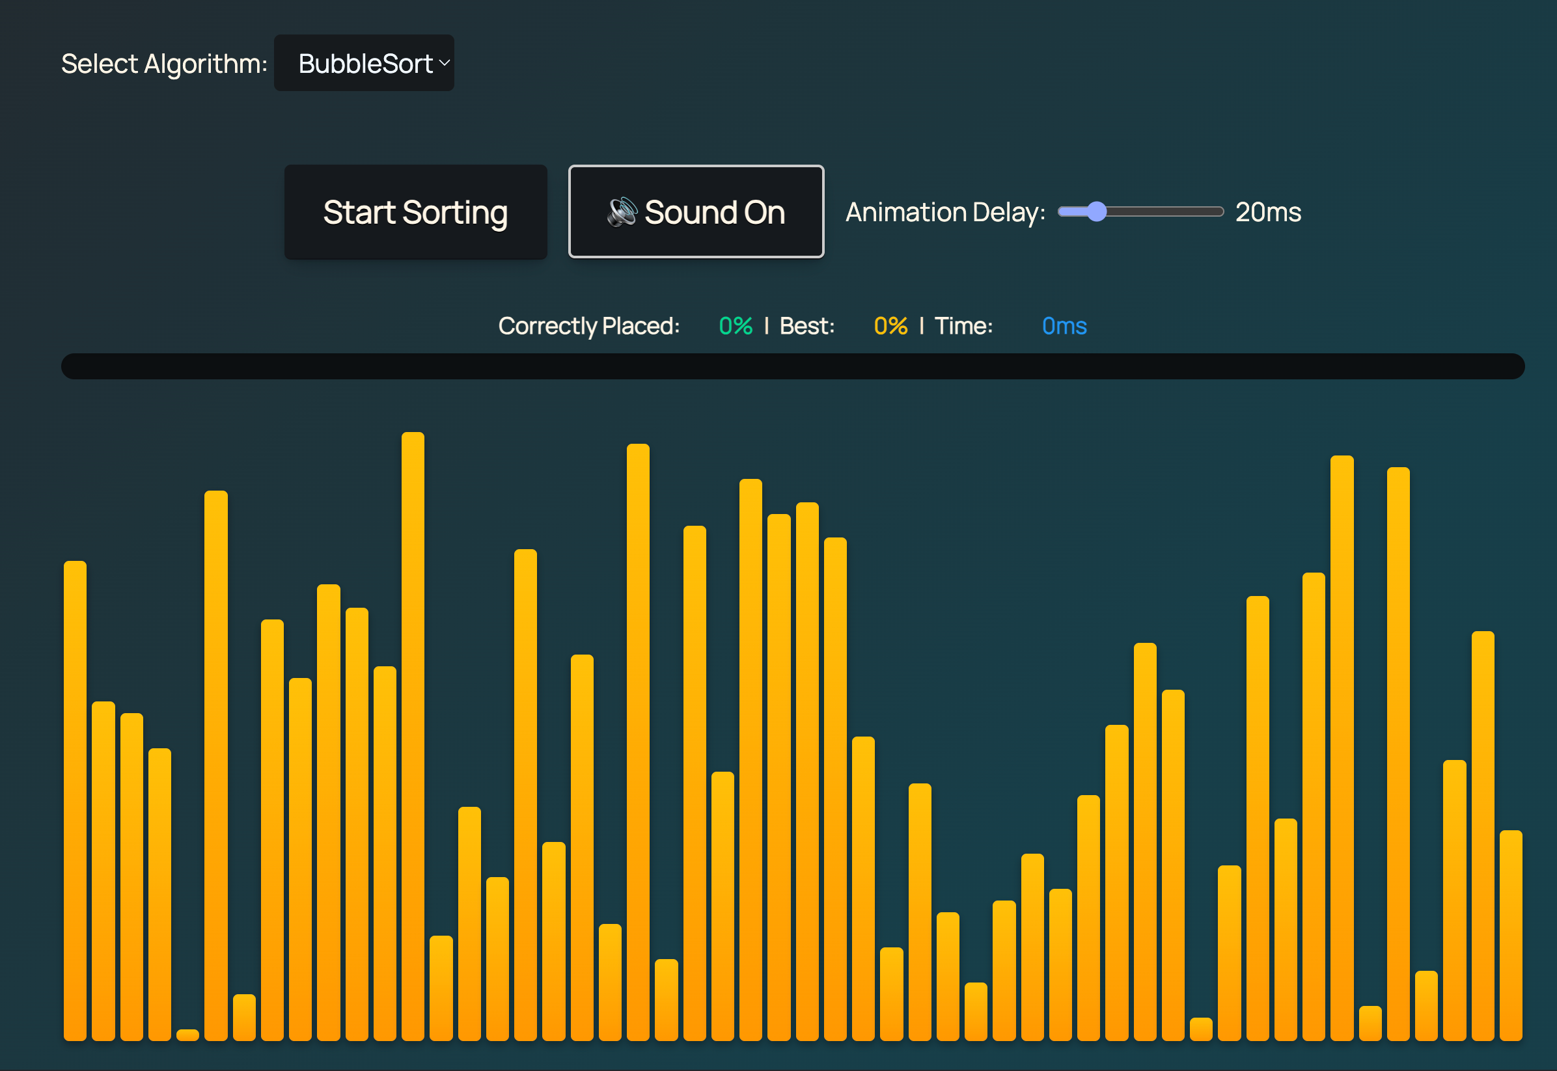
Task: Click the Animation Delay slider handle
Action: click(x=1096, y=212)
